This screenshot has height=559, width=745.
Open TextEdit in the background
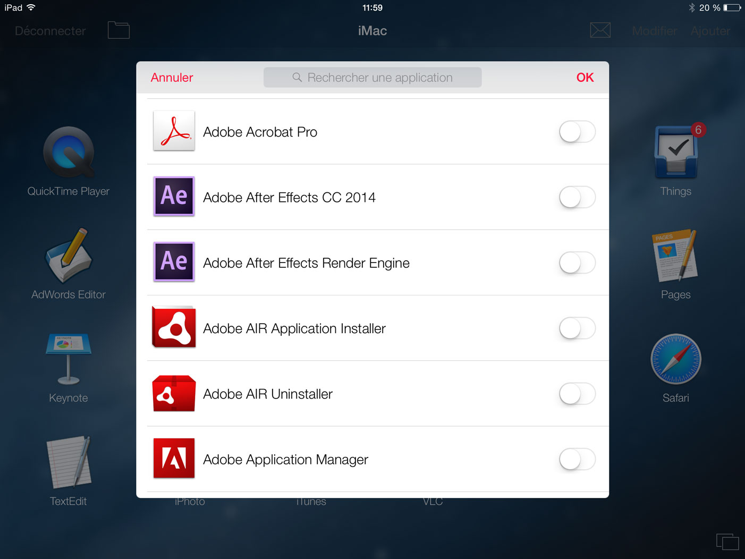[x=69, y=462]
